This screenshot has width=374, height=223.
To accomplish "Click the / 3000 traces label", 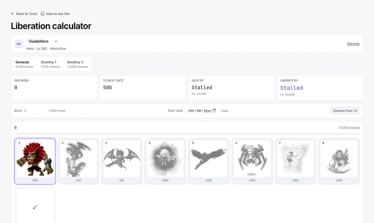I will point(57,111).
